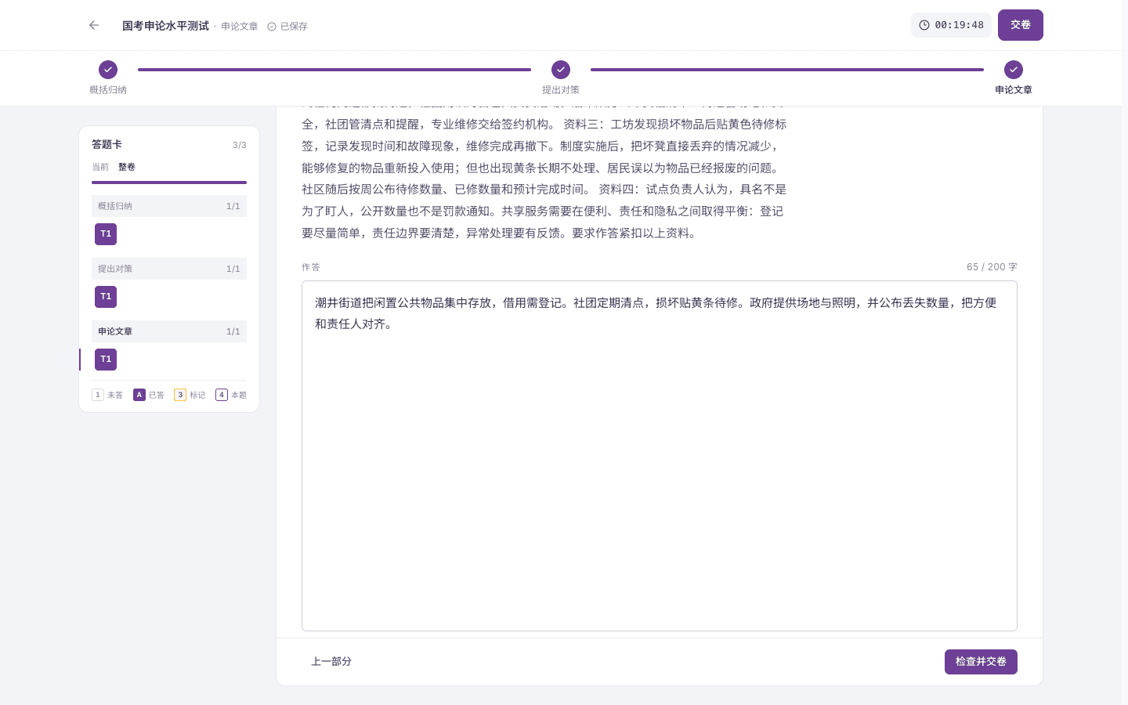
Task: Open question T1 under 概括归纳
Action: click(106, 234)
